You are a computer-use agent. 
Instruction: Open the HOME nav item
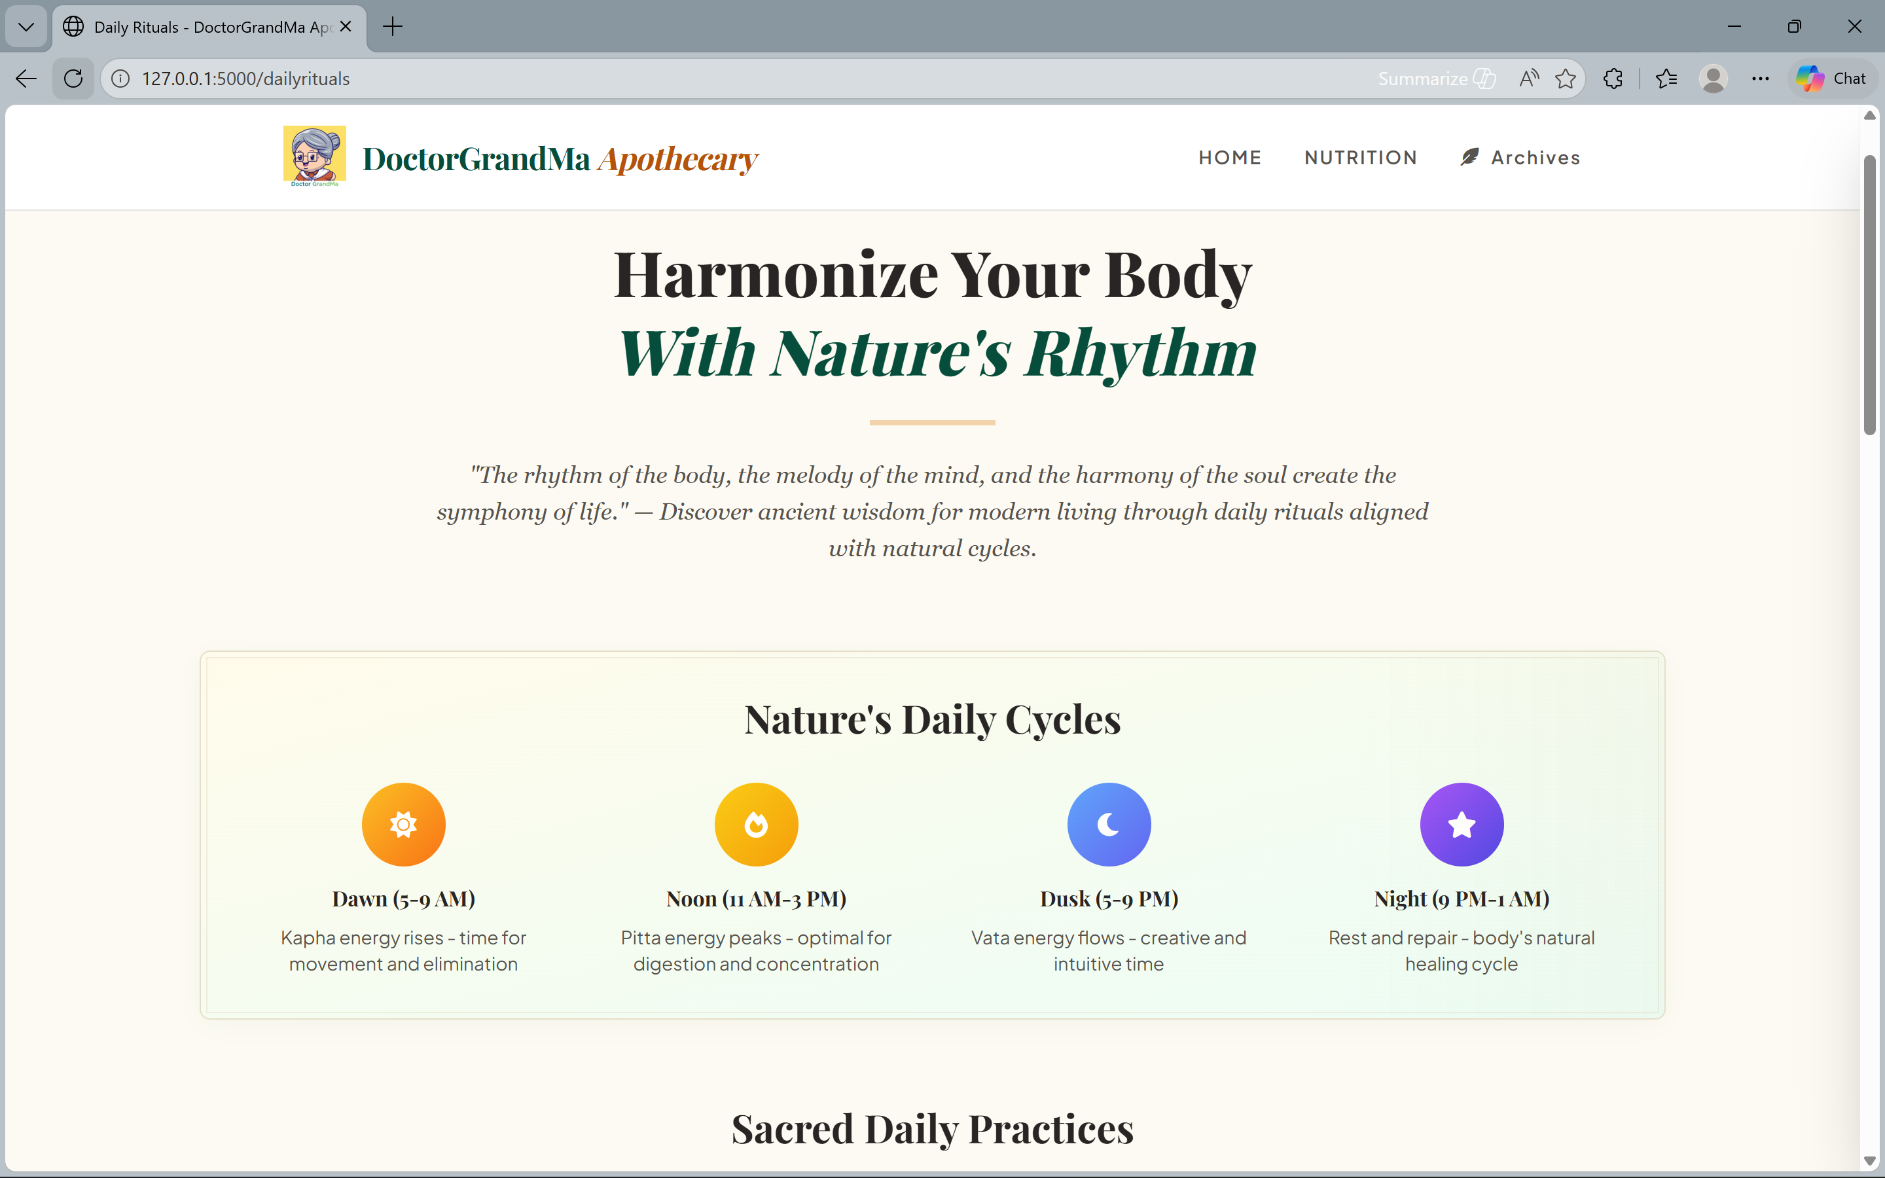pyautogui.click(x=1229, y=157)
